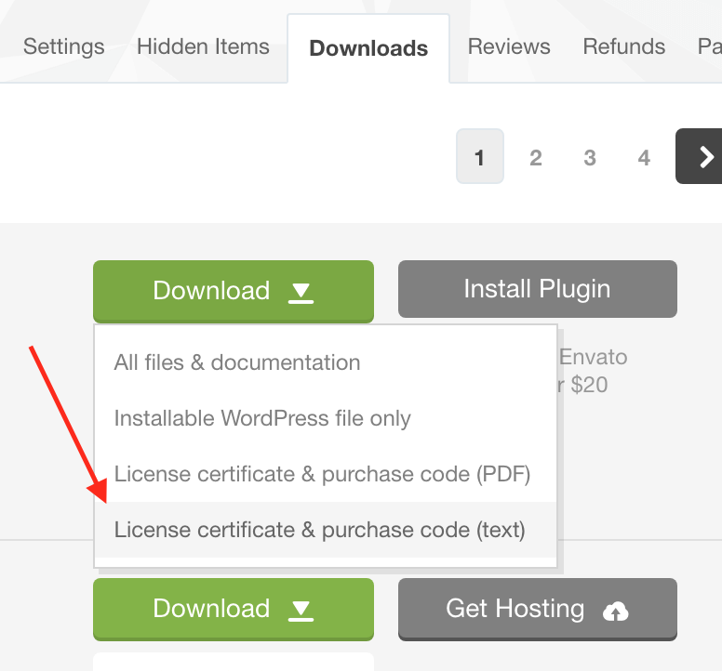Download License certificate & purchase code (PDF)

(x=322, y=475)
